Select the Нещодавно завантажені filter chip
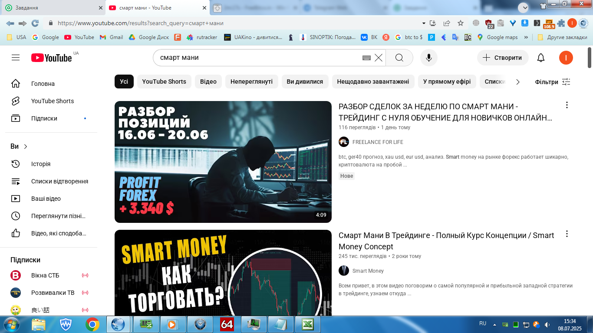 pos(373,82)
